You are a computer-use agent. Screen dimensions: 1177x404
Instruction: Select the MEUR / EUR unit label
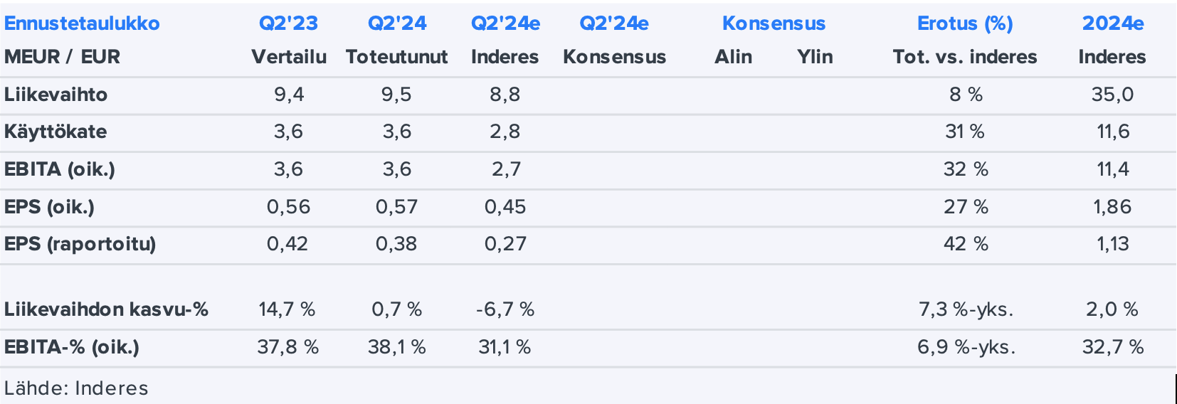pos(62,57)
